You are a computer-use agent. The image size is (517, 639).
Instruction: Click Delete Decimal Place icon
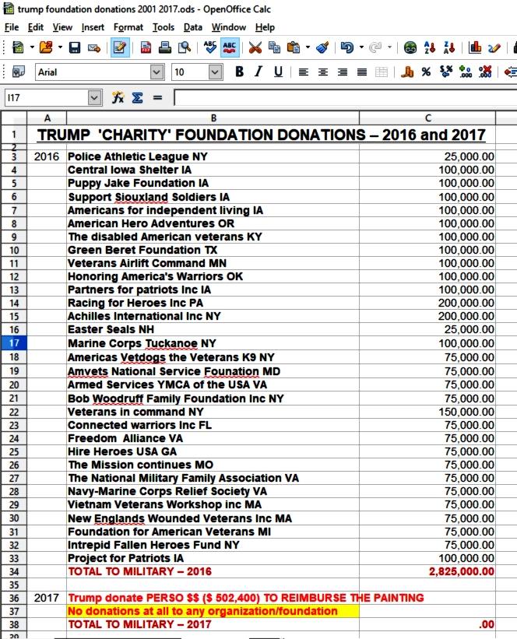coord(485,72)
